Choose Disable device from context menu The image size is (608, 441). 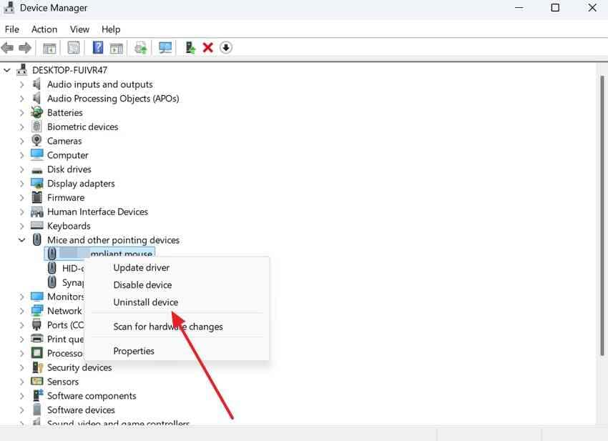click(x=177, y=285)
